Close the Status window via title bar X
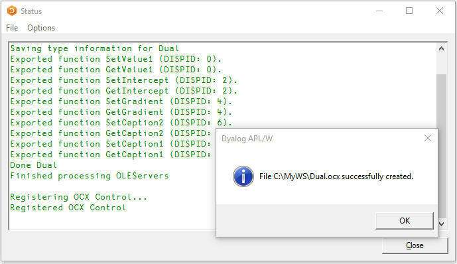Image resolution: width=457 pixels, height=264 pixels. coord(440,11)
